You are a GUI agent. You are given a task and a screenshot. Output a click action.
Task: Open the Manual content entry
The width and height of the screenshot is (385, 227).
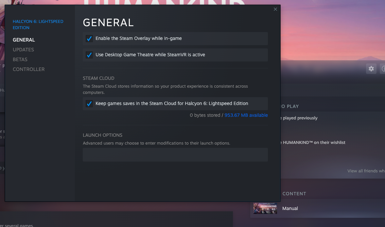290,208
